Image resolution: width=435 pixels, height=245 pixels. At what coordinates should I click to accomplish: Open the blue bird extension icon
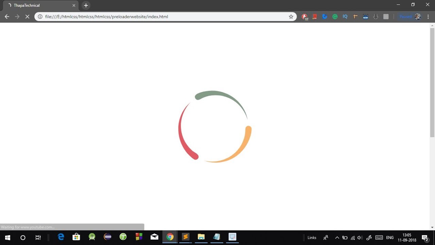(325, 16)
